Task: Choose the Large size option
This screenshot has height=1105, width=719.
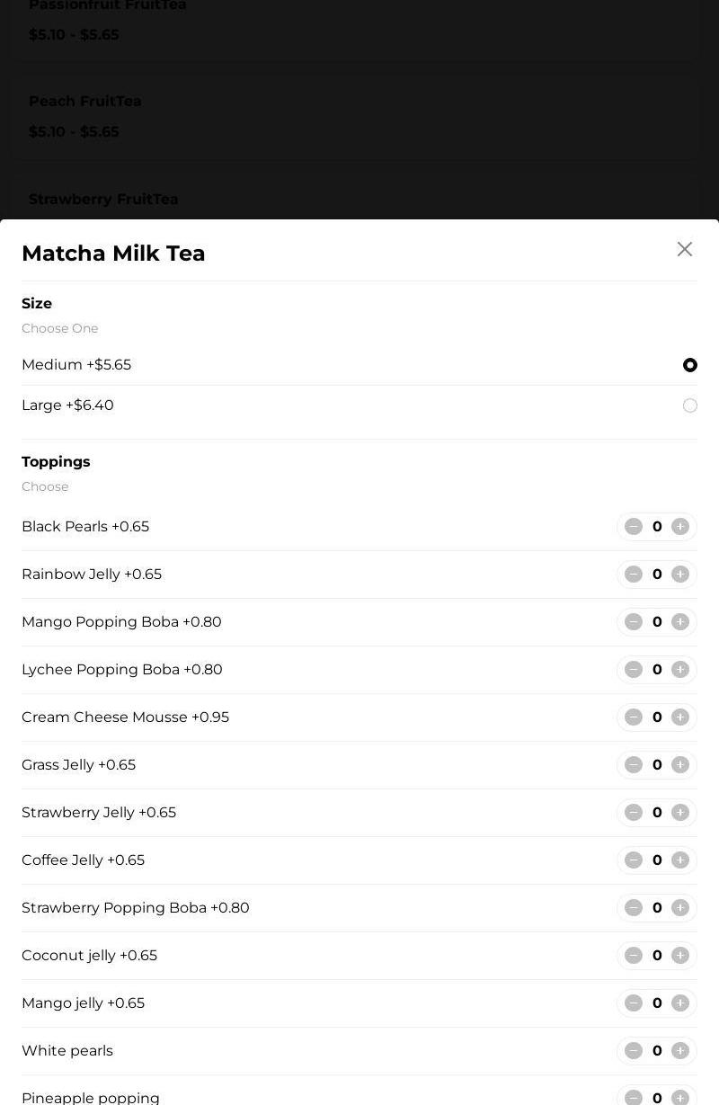Action: point(689,405)
